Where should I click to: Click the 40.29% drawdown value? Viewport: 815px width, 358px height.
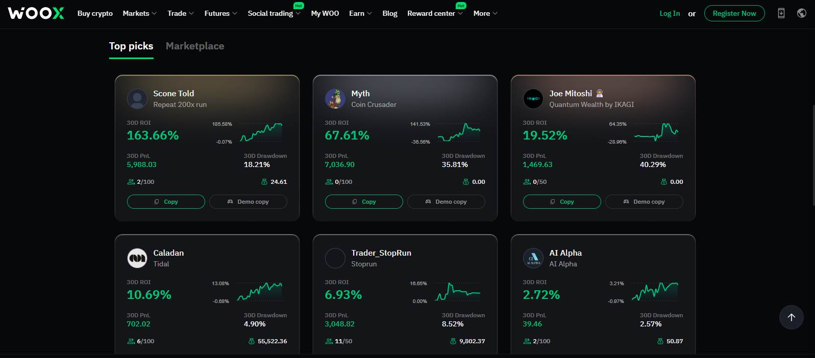point(653,164)
